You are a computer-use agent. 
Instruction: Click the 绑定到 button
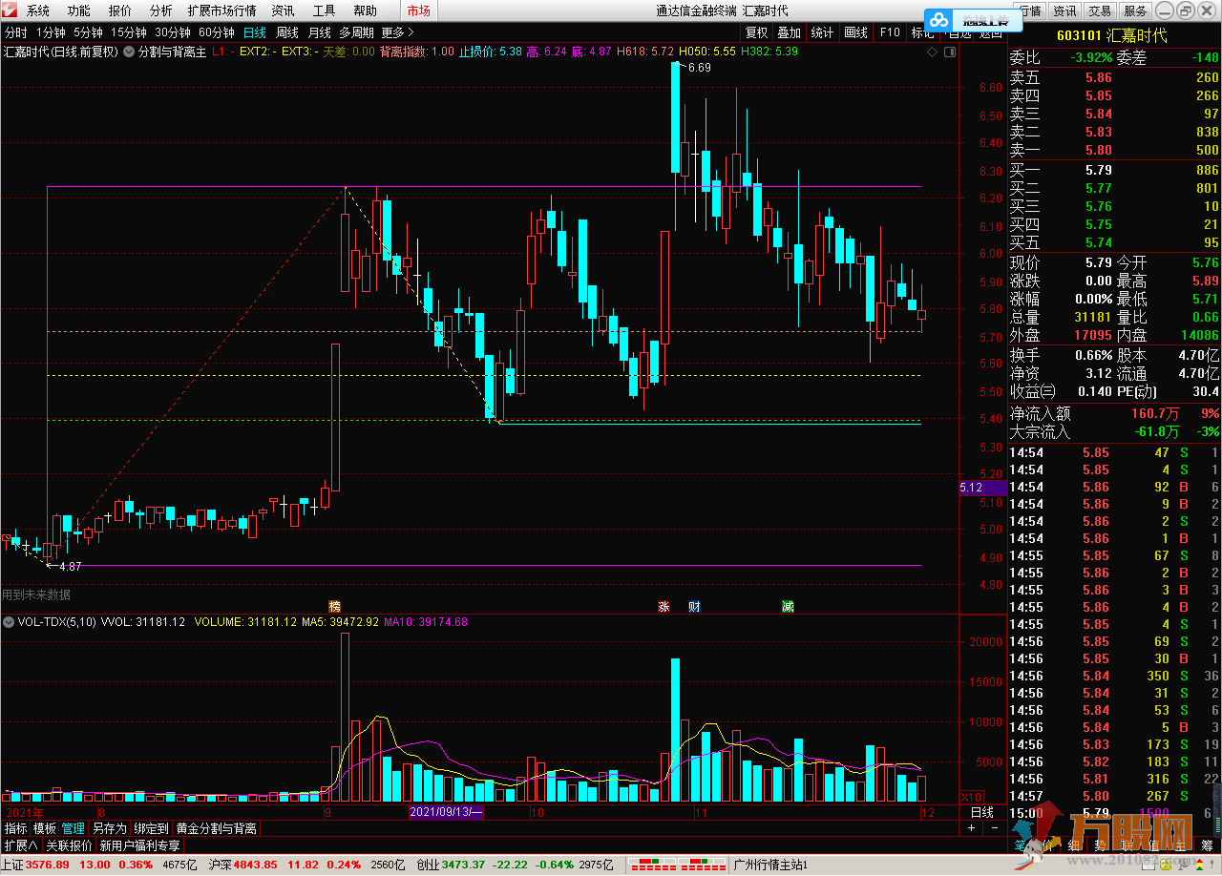click(x=151, y=828)
